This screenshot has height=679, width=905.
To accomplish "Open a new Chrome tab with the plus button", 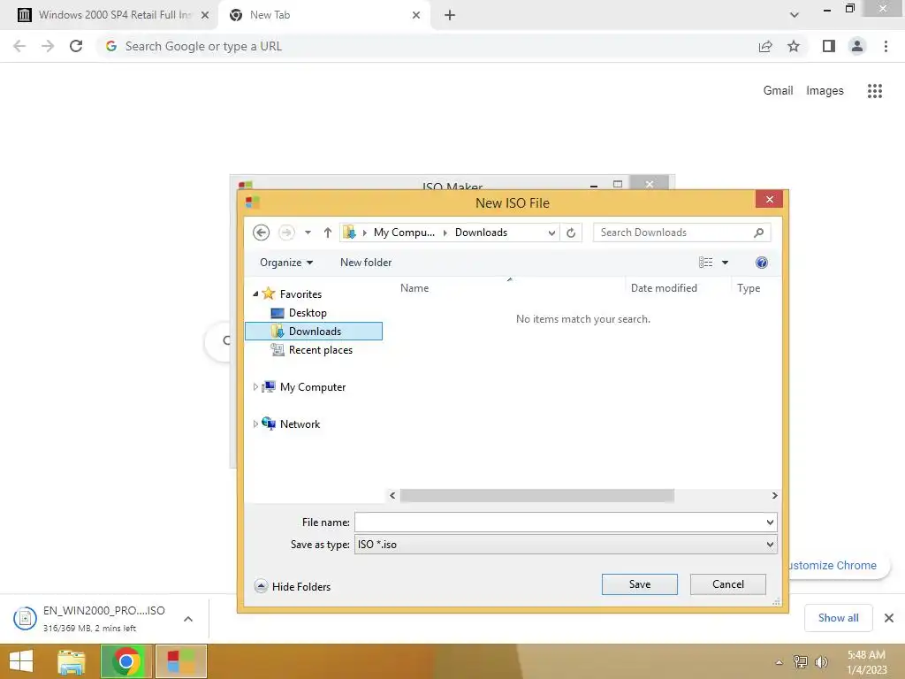I will [x=450, y=15].
